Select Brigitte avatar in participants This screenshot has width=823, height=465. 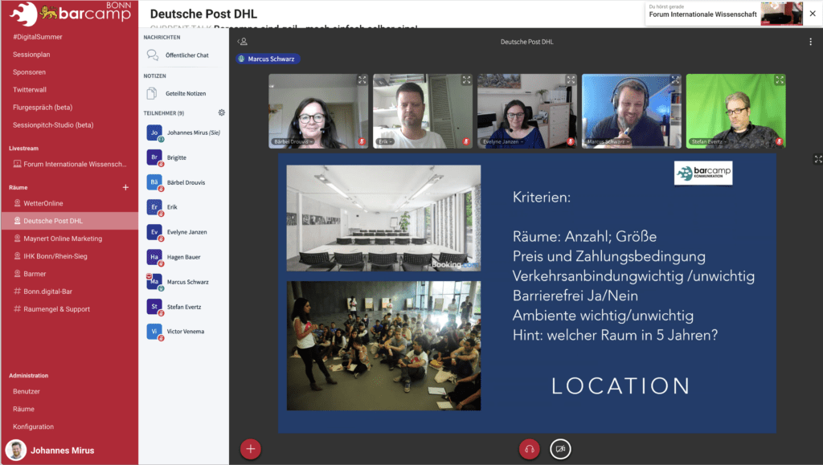[x=154, y=157]
